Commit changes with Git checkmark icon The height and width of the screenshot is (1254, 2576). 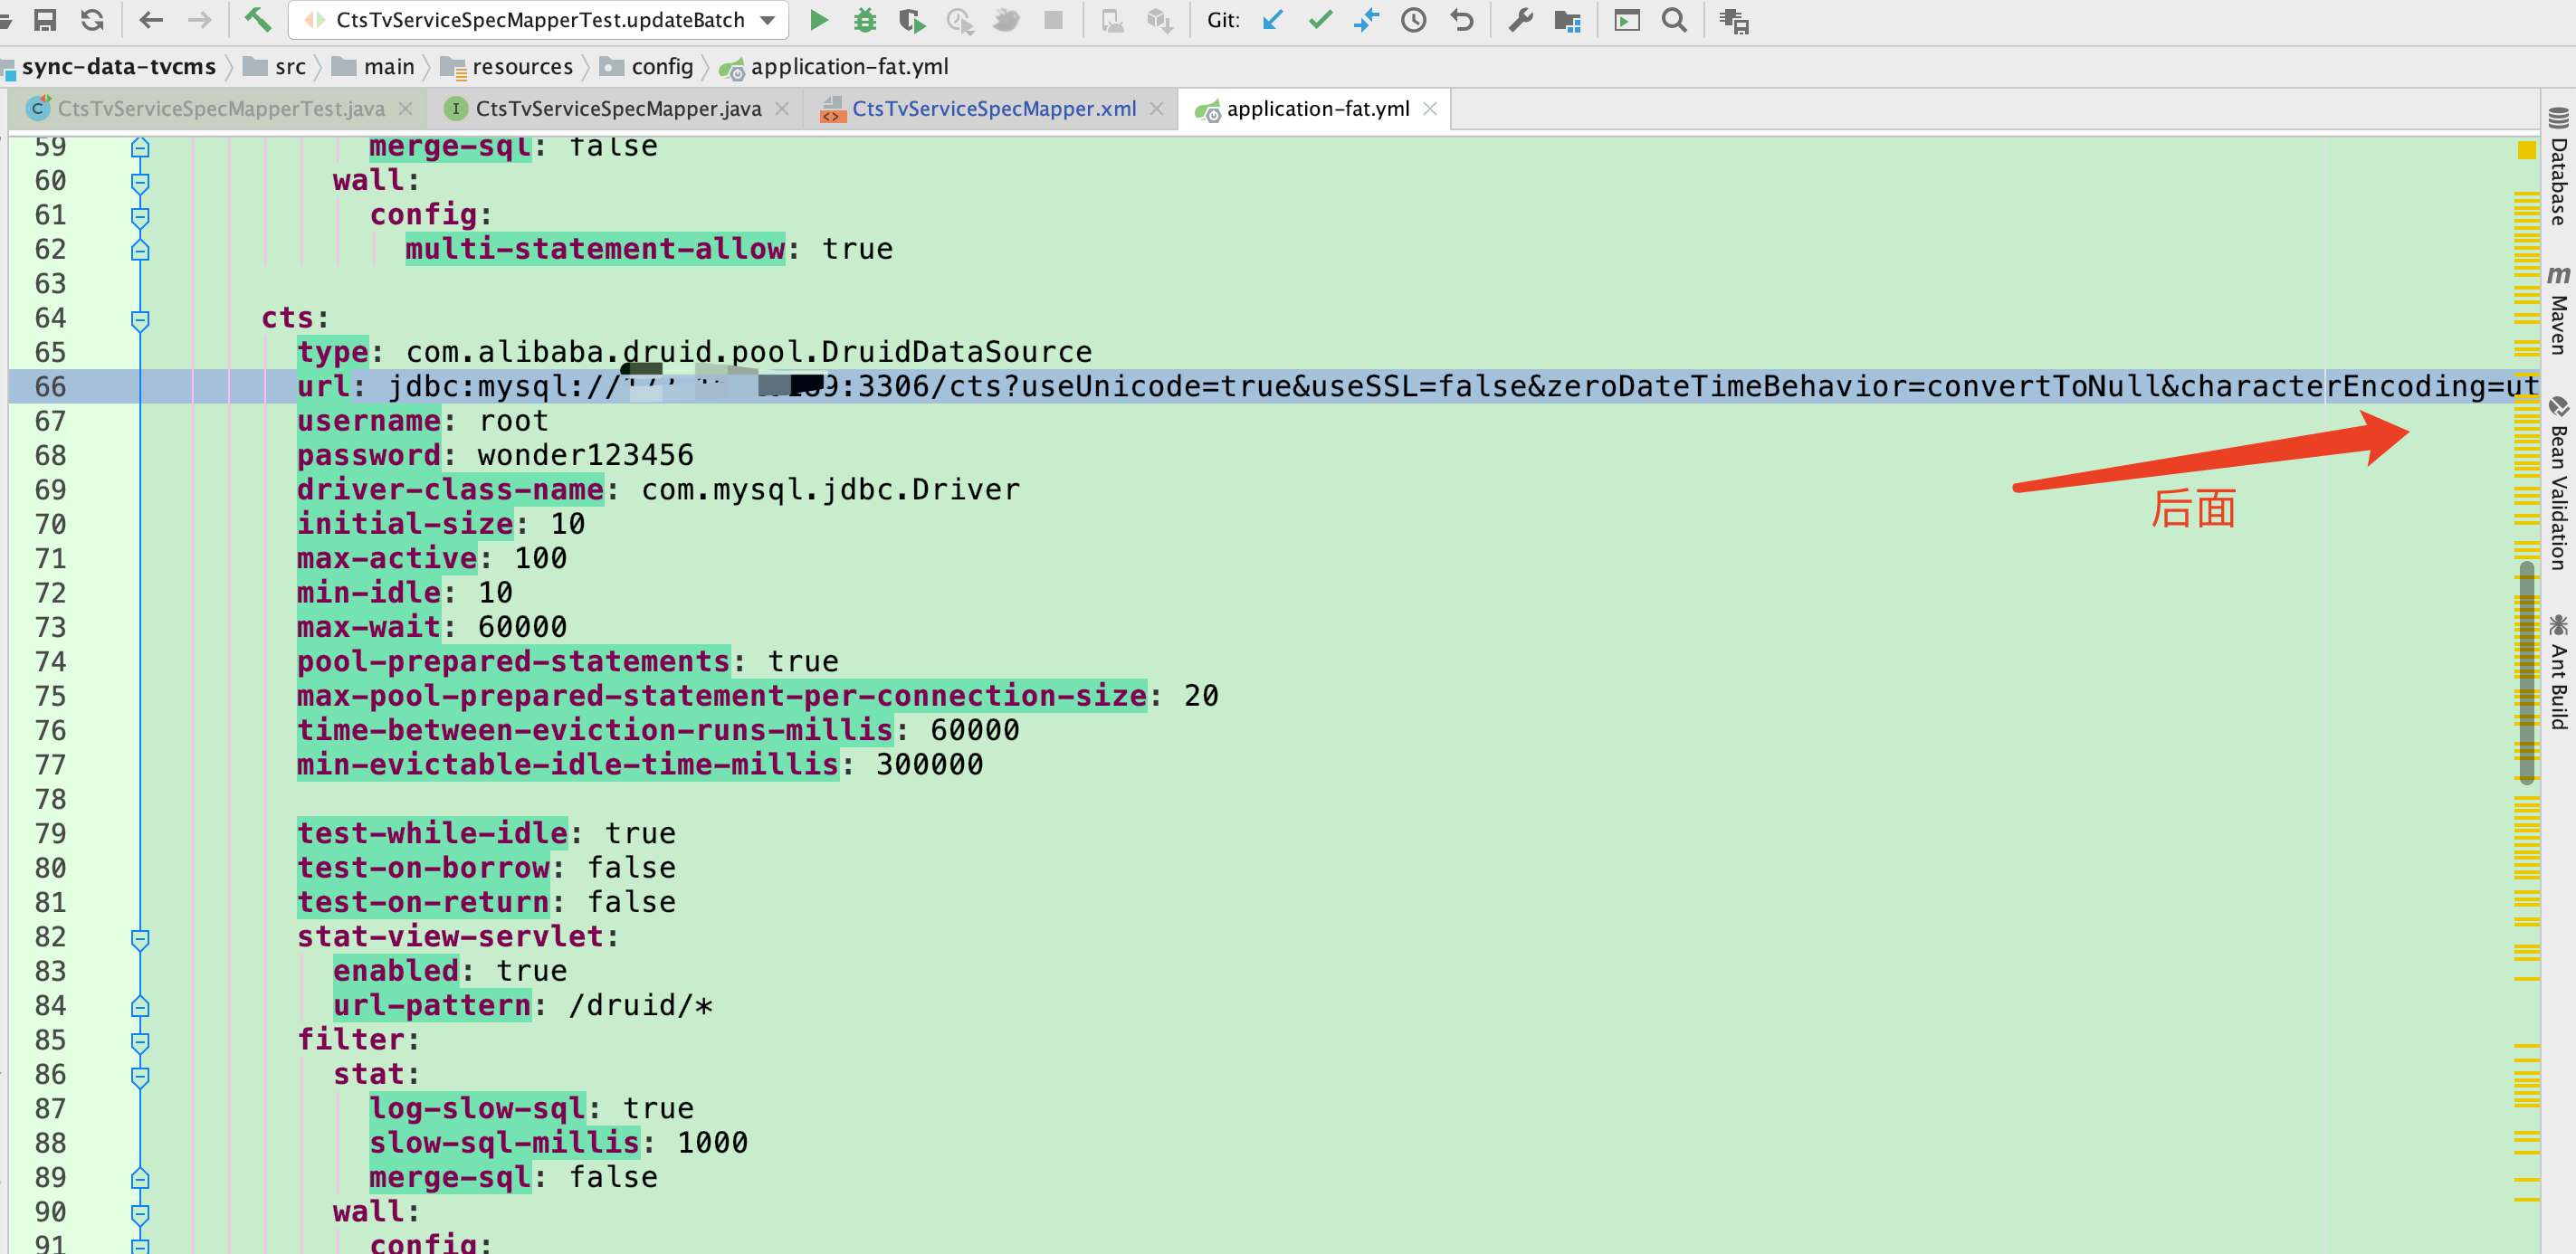pyautogui.click(x=1320, y=20)
